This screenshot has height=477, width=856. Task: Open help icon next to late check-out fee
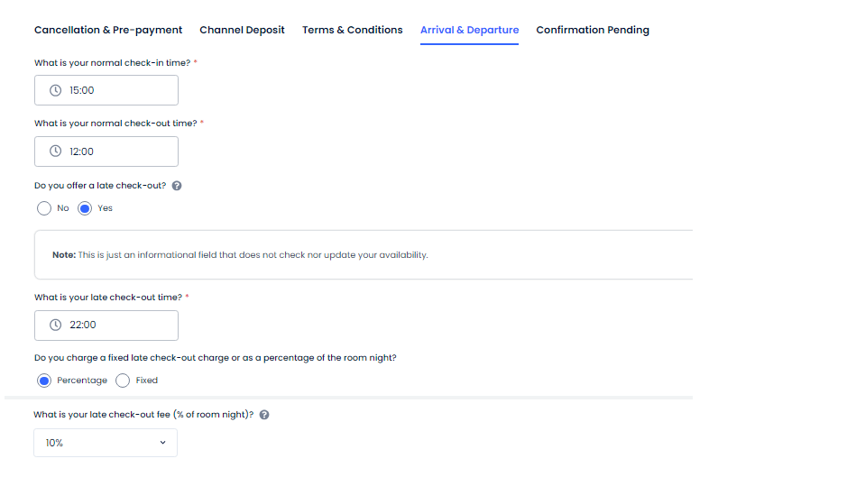pyautogui.click(x=264, y=415)
